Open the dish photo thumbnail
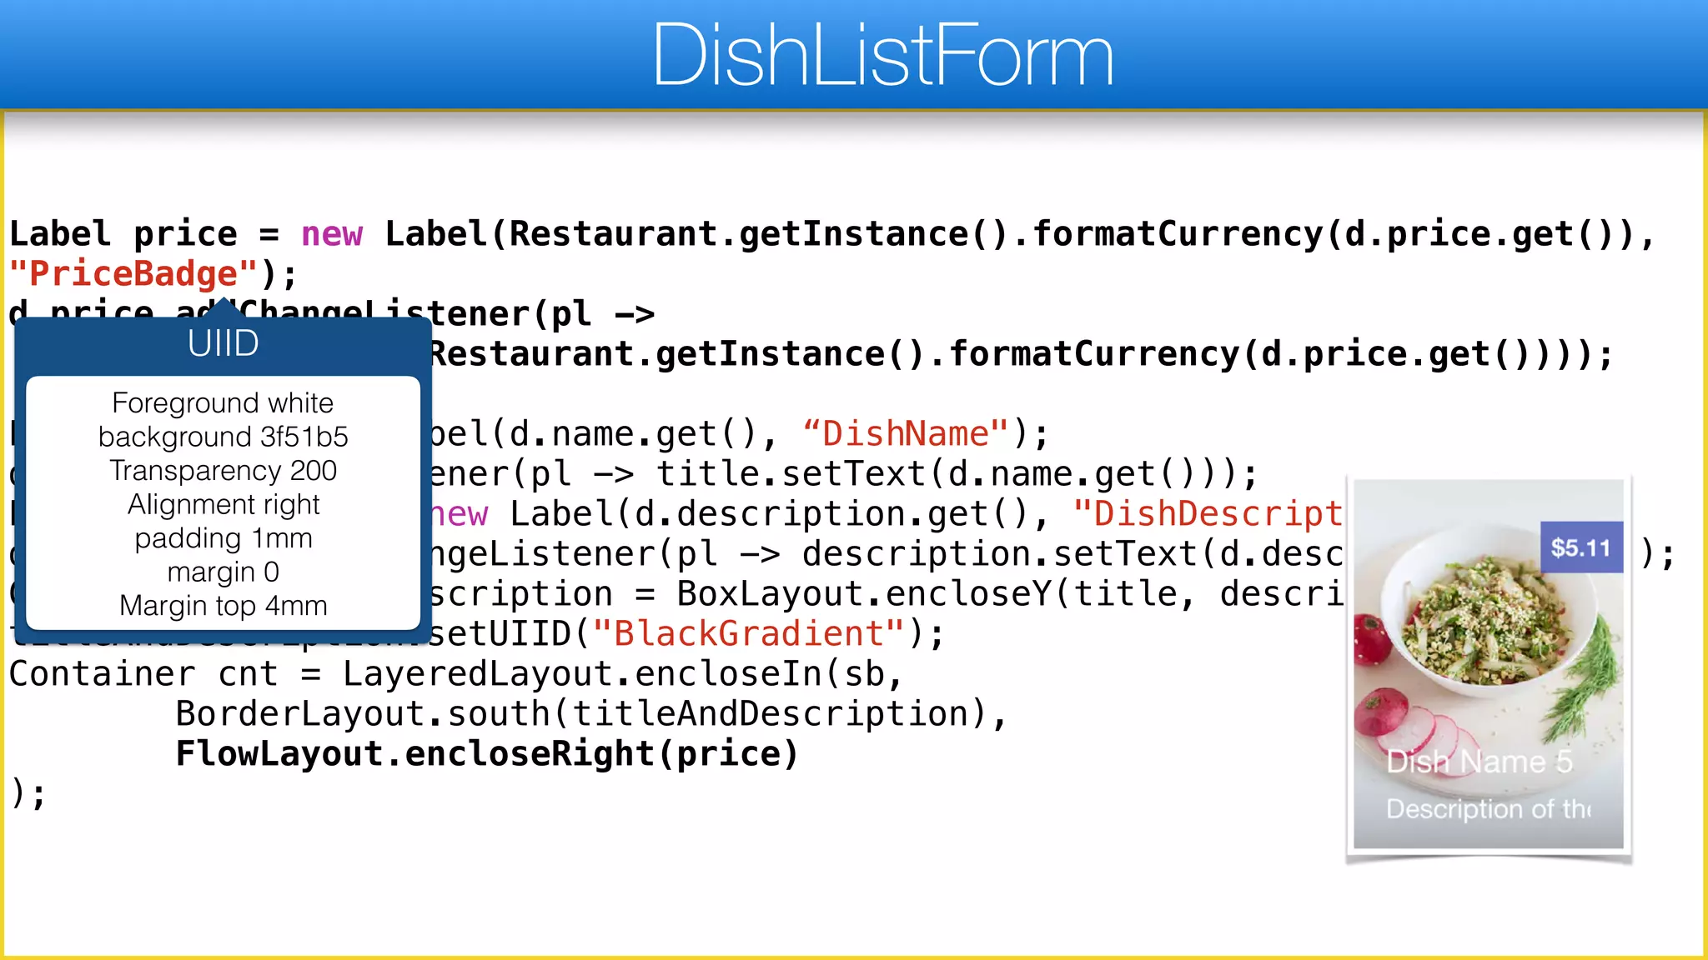Image resolution: width=1708 pixels, height=960 pixels. click(1489, 664)
